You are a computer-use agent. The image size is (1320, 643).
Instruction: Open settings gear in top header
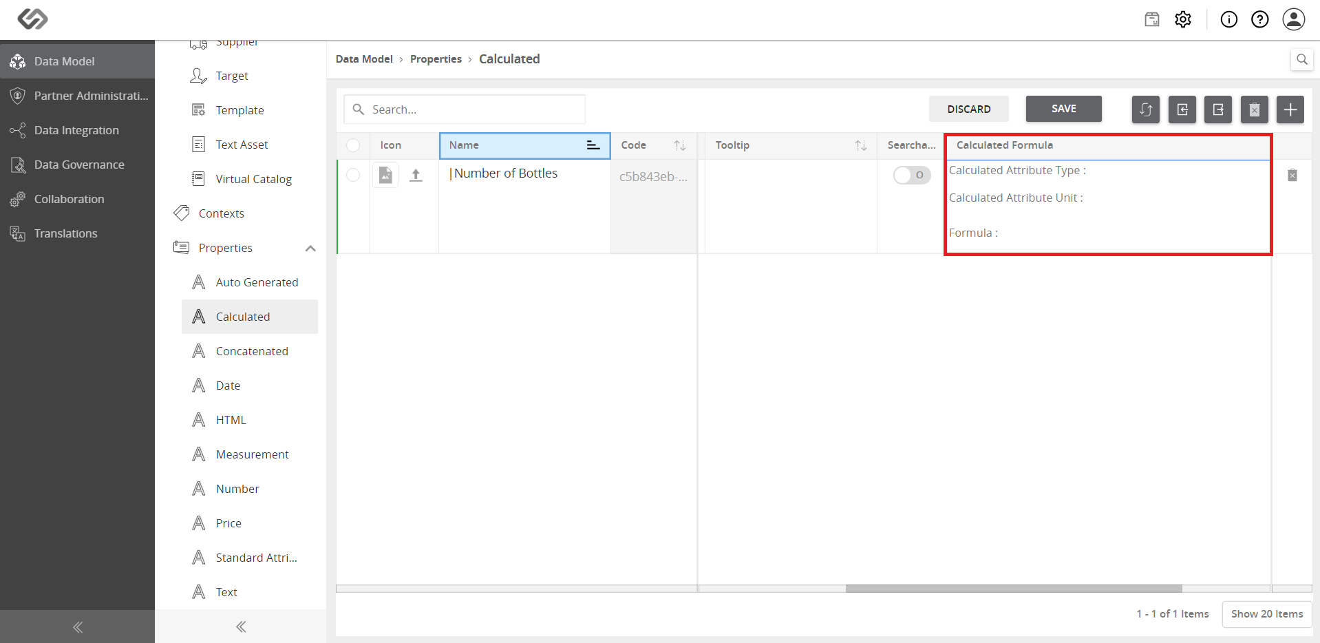tap(1183, 19)
